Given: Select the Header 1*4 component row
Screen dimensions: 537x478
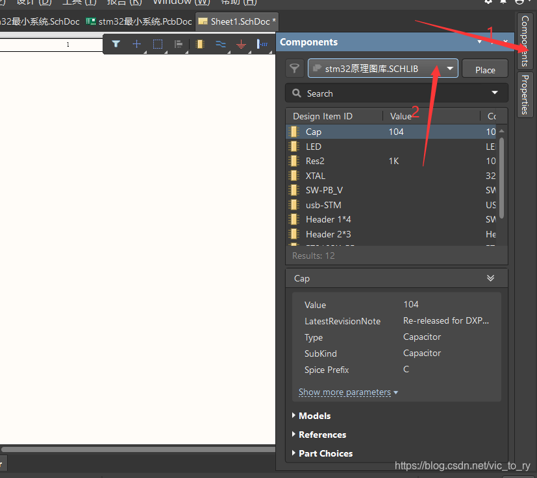Looking at the screenshot, I should tap(392, 219).
